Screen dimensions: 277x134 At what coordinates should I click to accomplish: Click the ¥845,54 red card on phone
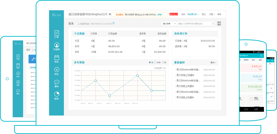[251, 68]
